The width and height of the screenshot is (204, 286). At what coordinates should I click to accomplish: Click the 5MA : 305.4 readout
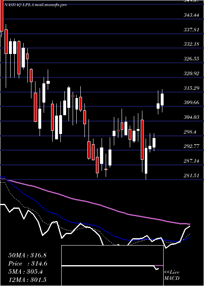point(26,272)
